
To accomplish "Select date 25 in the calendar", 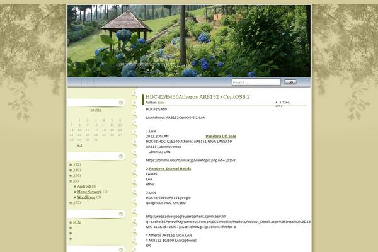I will coord(104,135).
